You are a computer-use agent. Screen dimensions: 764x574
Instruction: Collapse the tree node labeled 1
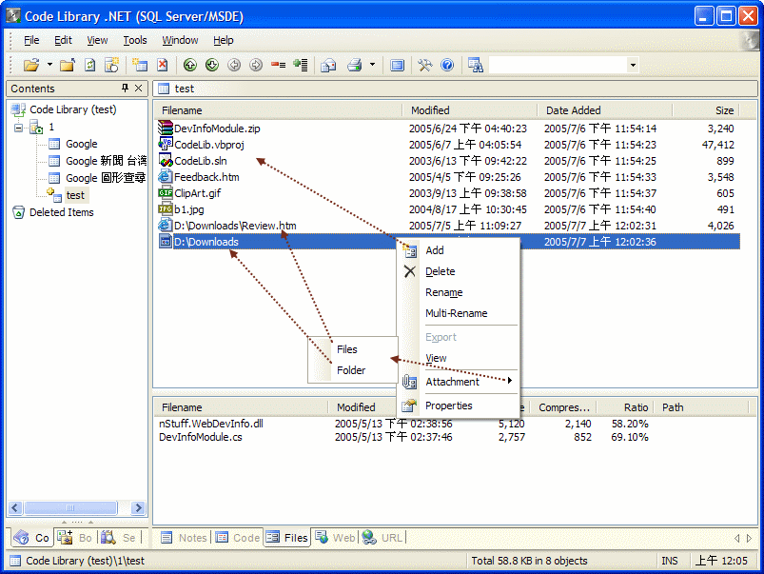pos(18,128)
